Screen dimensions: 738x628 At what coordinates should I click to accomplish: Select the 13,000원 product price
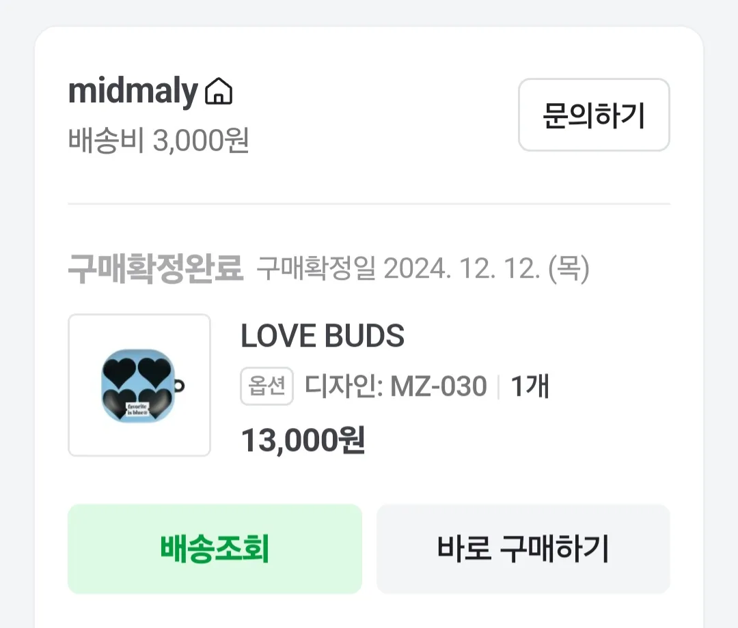(x=303, y=440)
